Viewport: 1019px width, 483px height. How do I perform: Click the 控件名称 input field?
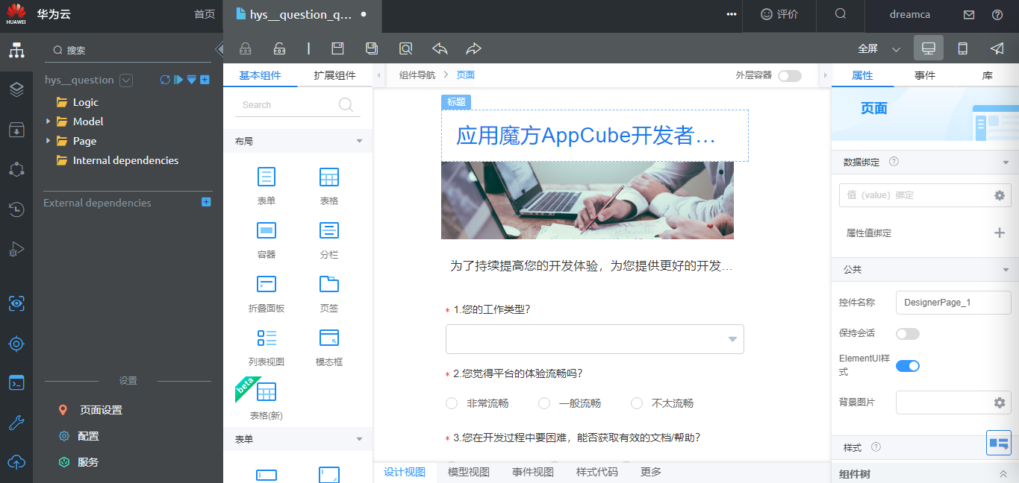point(953,302)
